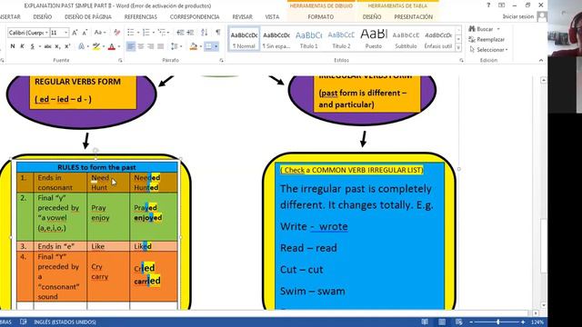Viewport: 582px width, 327px height.
Task: Toggle strikethrough abc formatting
Action: [x=47, y=46]
